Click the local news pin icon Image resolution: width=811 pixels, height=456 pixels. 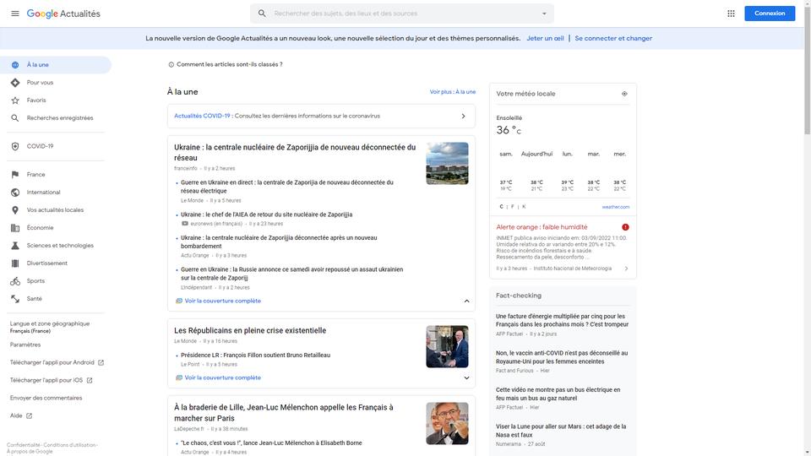point(15,210)
